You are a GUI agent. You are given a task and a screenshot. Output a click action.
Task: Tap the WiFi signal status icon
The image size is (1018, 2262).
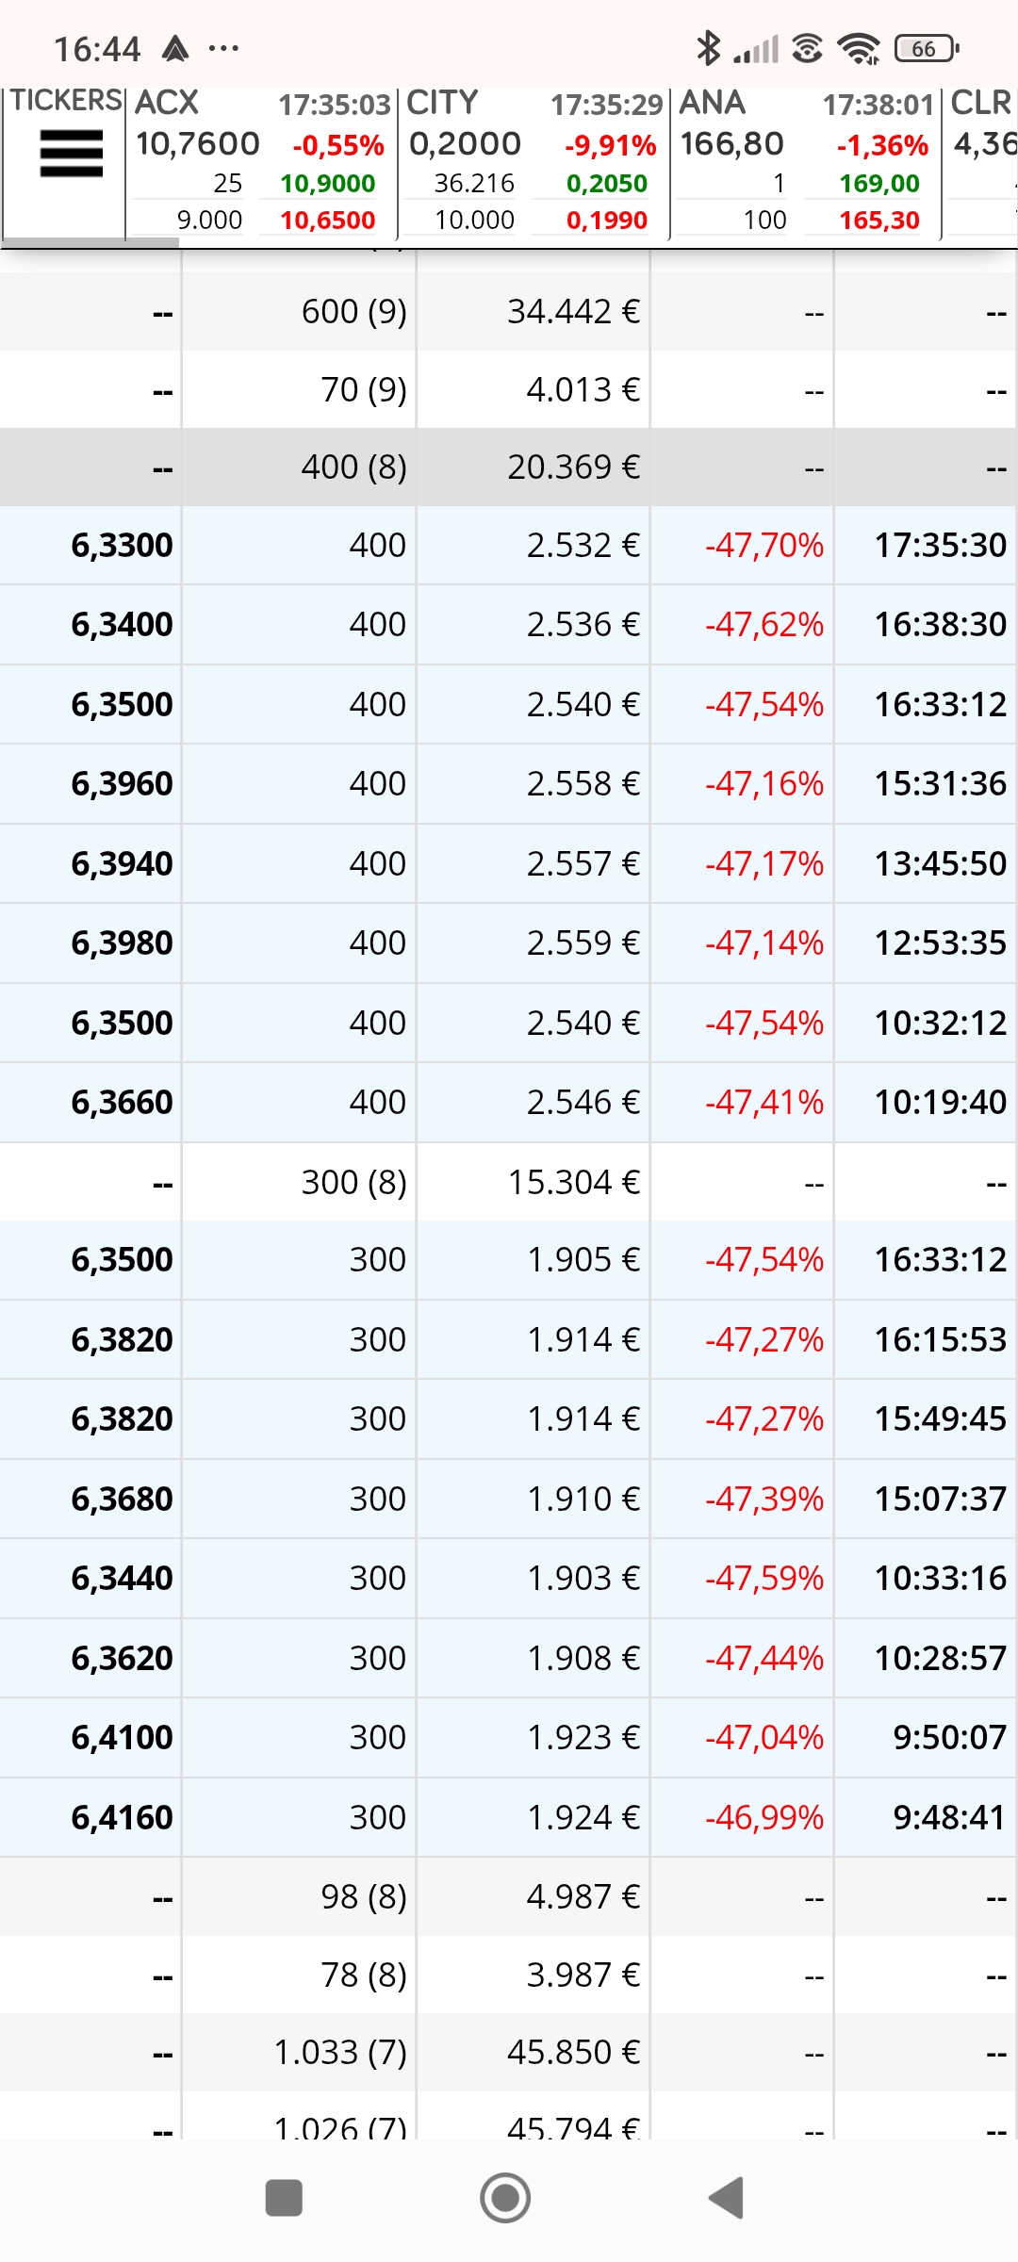(859, 48)
